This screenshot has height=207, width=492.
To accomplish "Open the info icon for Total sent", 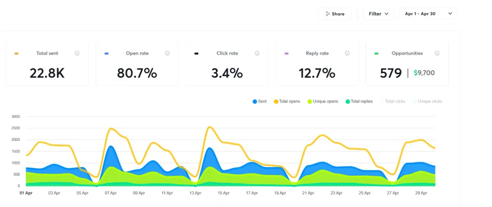I will pyautogui.click(x=77, y=53).
